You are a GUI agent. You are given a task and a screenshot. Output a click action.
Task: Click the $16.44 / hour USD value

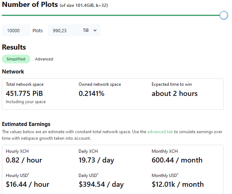28,184
